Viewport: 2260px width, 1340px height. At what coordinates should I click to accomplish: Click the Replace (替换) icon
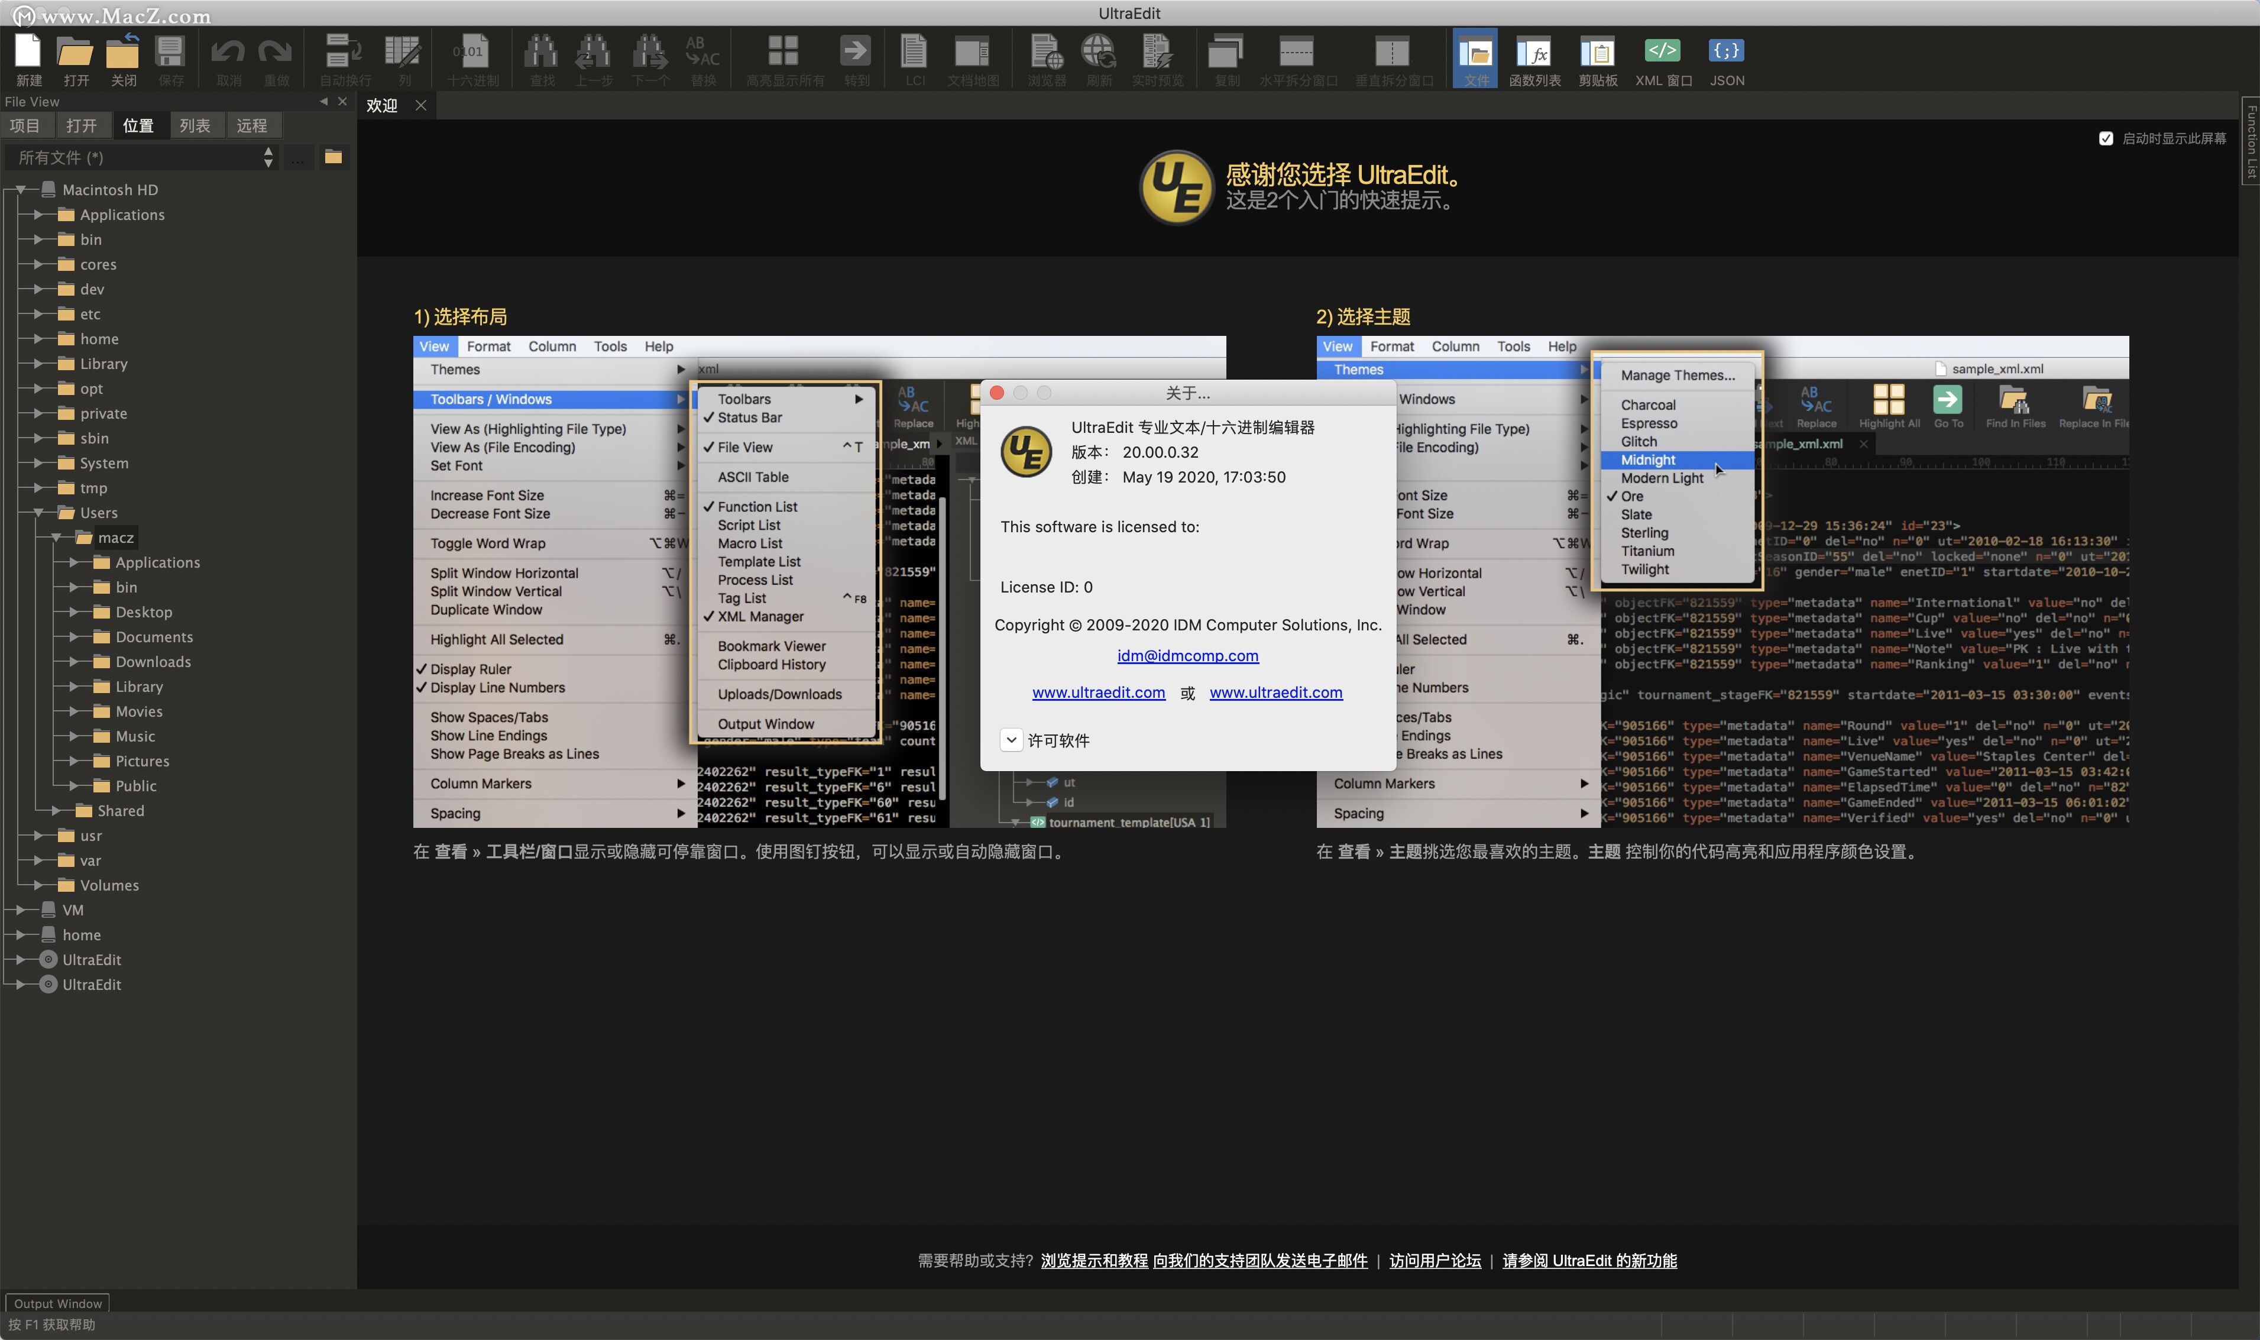tap(702, 53)
